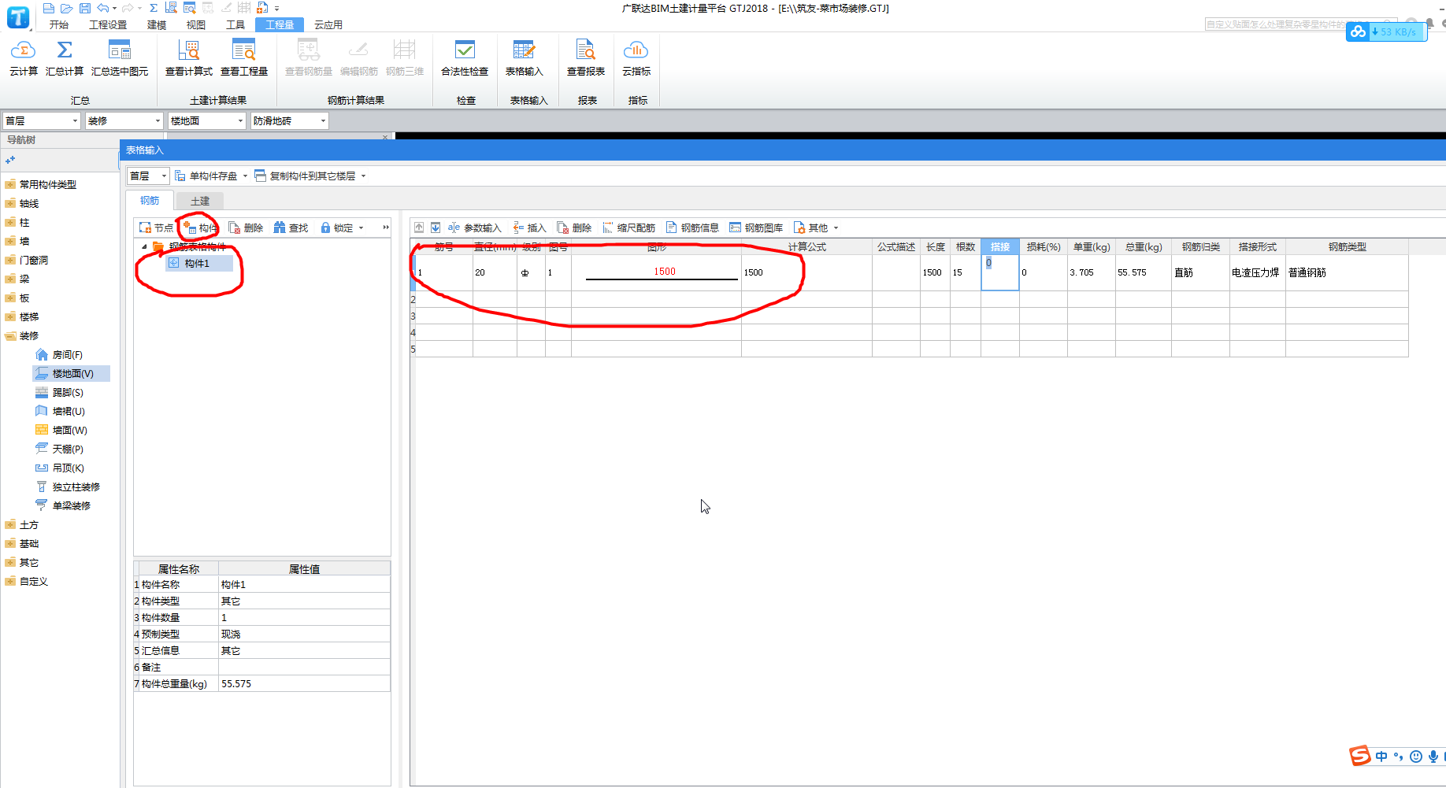This screenshot has width=1446, height=788.
Task: Click the 直径 cell value 20
Action: 495,272
